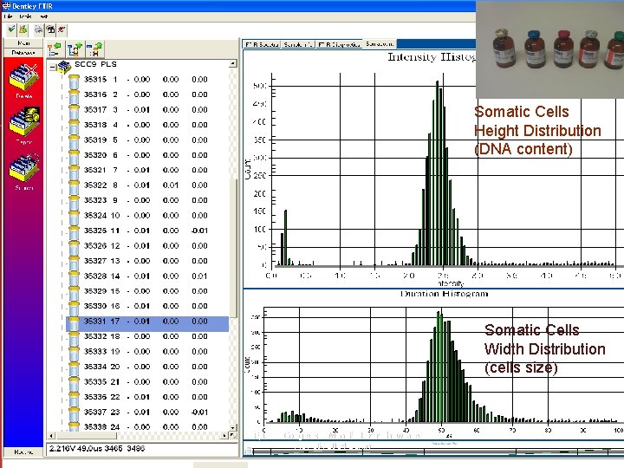Click the sample list horizontal scroll-right arrow
The width and height of the screenshot is (624, 468).
(x=225, y=436)
